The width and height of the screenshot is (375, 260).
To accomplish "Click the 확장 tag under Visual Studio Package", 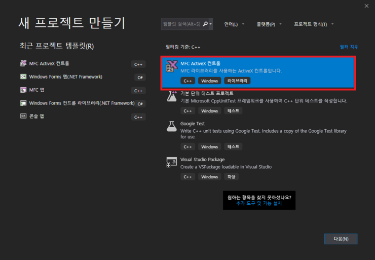I will coord(231,177).
